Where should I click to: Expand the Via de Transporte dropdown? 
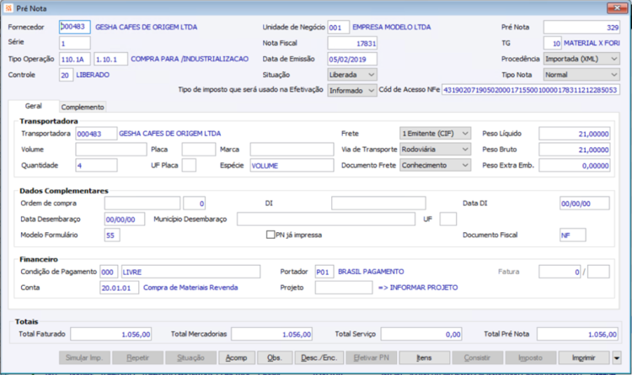click(x=435, y=150)
